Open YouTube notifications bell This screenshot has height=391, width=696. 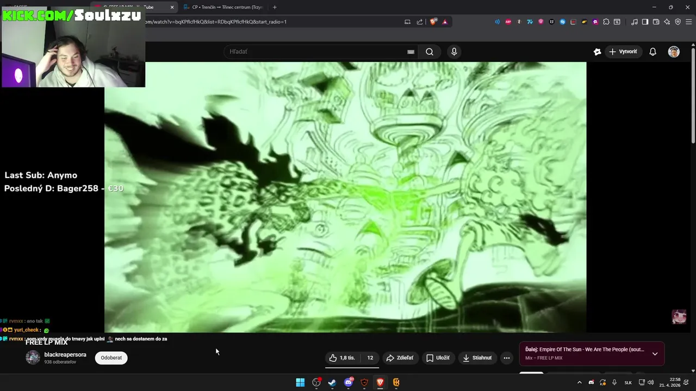click(652, 52)
